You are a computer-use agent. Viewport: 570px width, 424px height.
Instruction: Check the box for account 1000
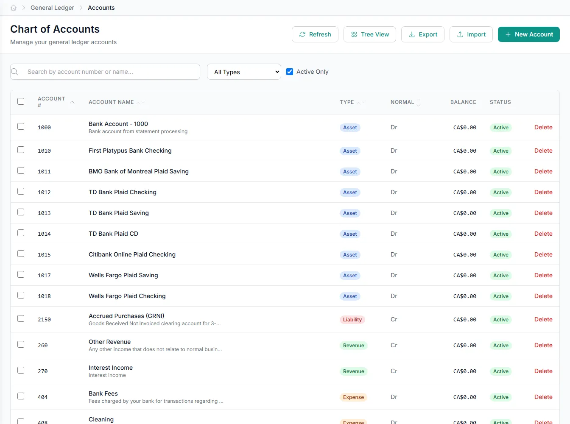pyautogui.click(x=21, y=126)
